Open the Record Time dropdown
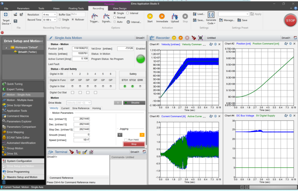Viewport: 298px width, 191px height. coord(49,20)
